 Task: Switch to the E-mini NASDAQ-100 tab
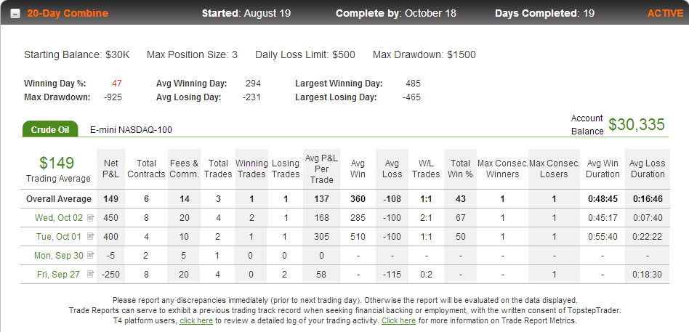point(131,129)
